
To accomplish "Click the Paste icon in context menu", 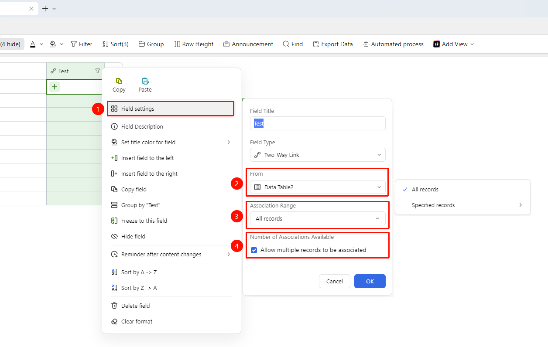I will 145,81.
